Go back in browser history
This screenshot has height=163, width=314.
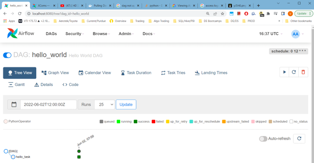click(5, 14)
